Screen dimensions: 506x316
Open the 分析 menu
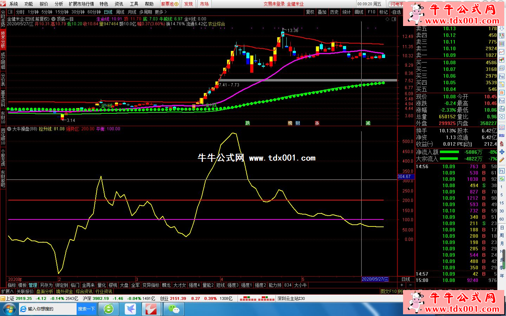tap(59, 4)
